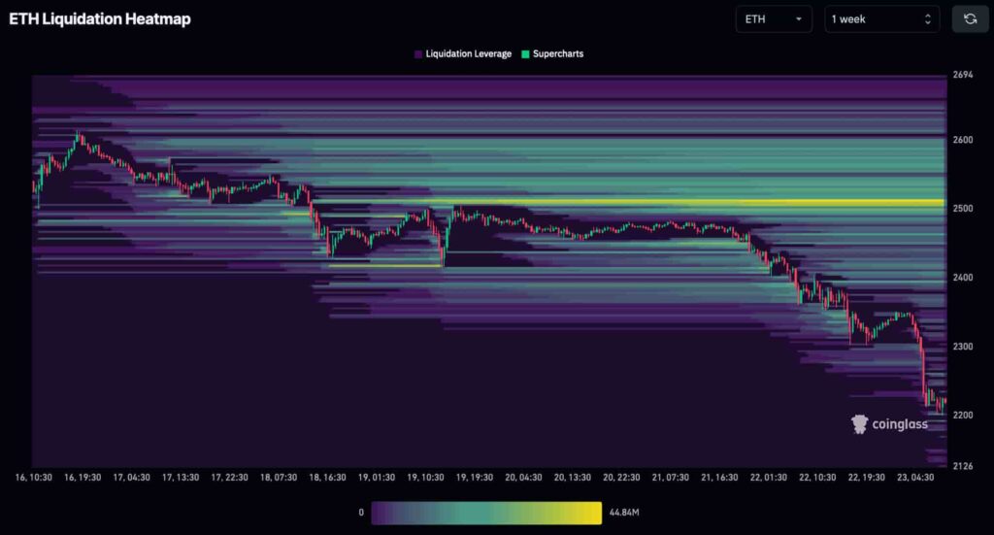Click the 19, 10:30 time axis label
Viewport: 994px width, 535px height.
pyautogui.click(x=425, y=478)
